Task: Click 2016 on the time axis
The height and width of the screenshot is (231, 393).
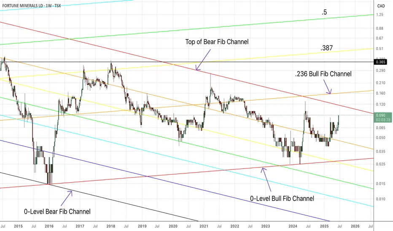Action: (x=49, y=226)
